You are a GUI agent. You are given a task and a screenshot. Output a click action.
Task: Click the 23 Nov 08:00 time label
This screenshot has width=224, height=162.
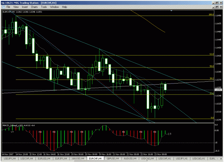click(x=161, y=154)
